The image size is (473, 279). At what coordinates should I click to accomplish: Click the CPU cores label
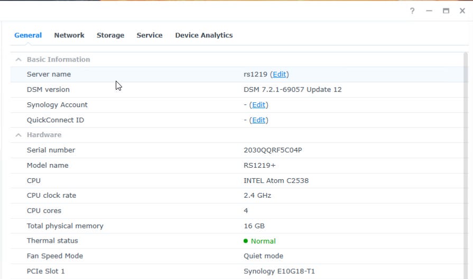(x=44, y=210)
